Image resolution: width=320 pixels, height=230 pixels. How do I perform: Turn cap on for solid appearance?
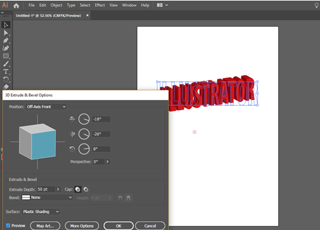[78, 189]
